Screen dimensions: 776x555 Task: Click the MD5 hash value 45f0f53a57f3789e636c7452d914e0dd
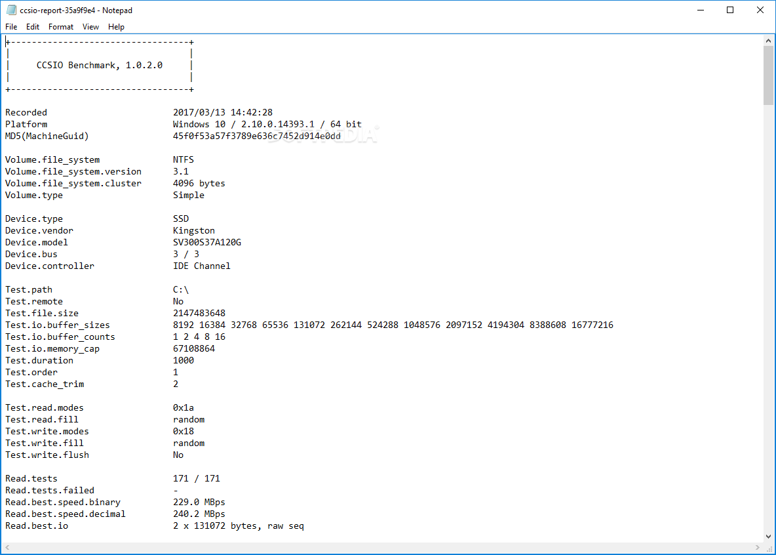coord(257,136)
